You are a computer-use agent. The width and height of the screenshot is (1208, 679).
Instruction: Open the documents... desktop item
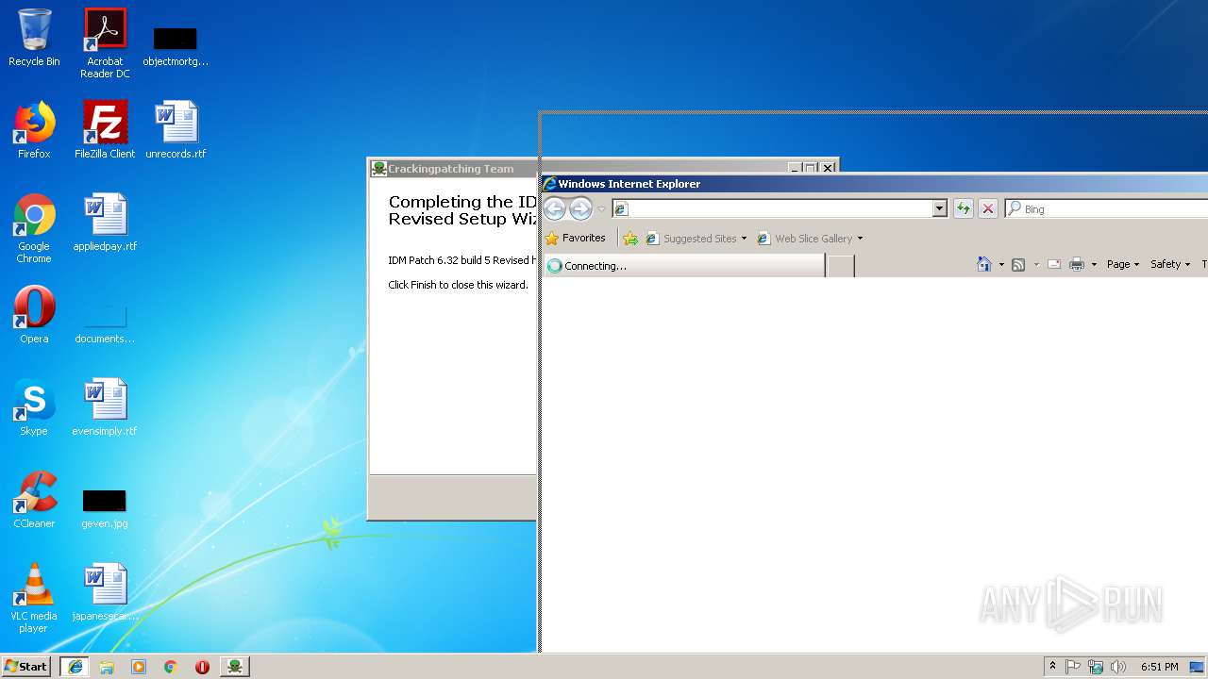(x=105, y=323)
